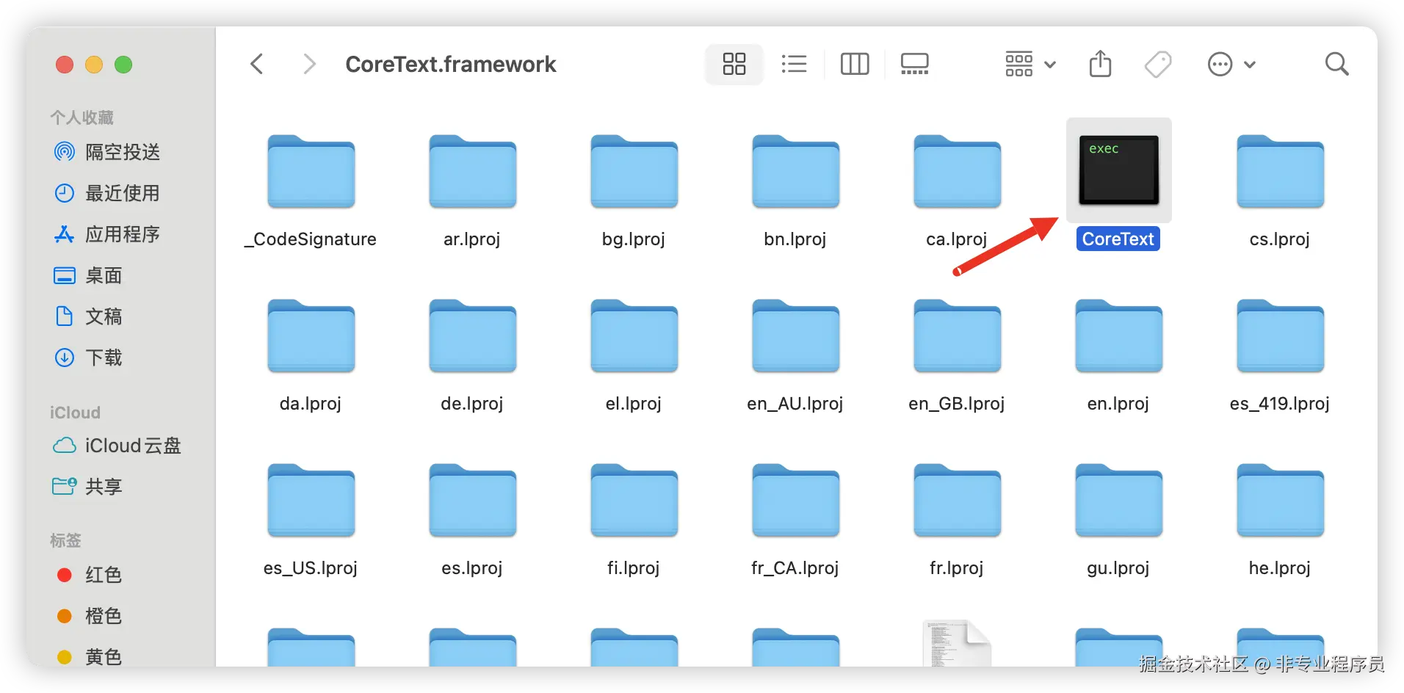Viewport: 1404px width, 693px height.
Task: Click the red window close button
Action: click(x=65, y=65)
